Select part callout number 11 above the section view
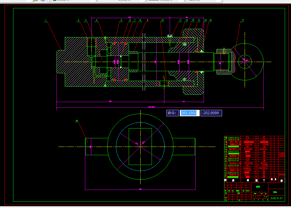 click(x=180, y=20)
